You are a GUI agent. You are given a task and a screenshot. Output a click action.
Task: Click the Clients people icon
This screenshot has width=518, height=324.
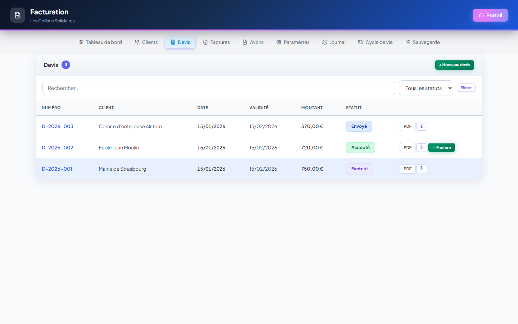[x=137, y=42]
